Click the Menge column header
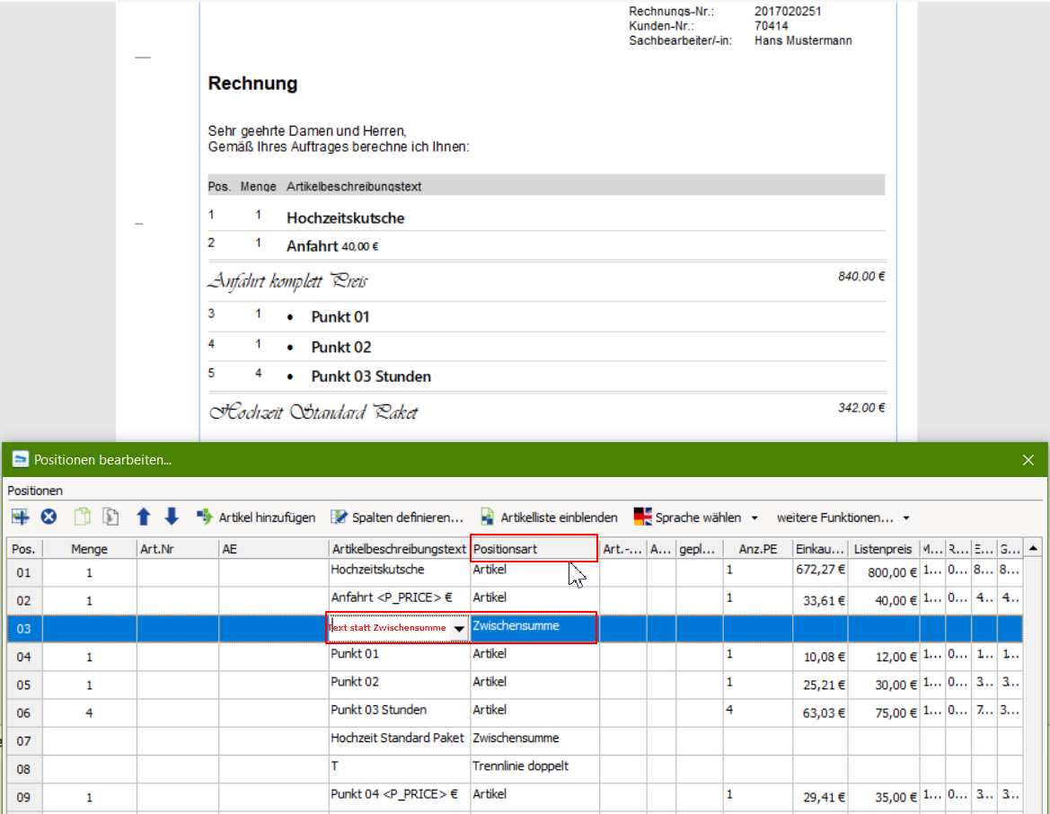 coord(90,549)
